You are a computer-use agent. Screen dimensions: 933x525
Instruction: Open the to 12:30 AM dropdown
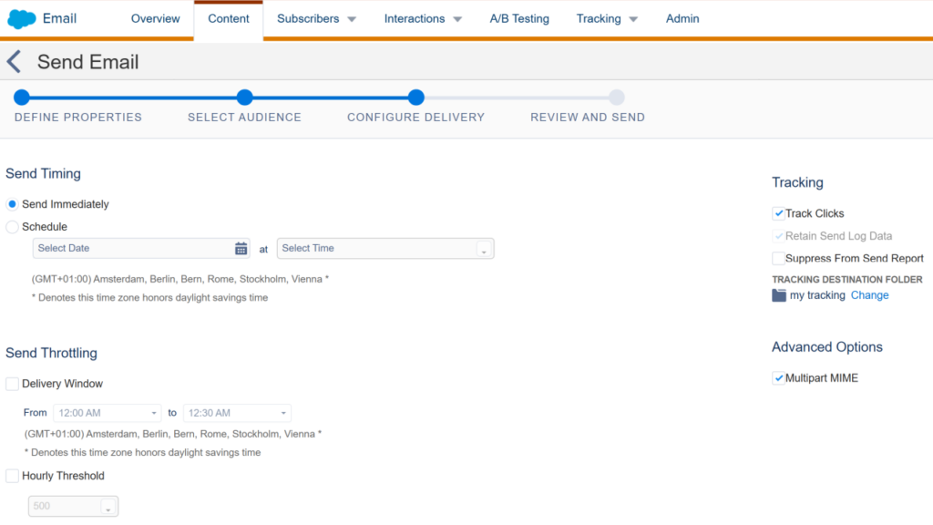click(x=237, y=413)
